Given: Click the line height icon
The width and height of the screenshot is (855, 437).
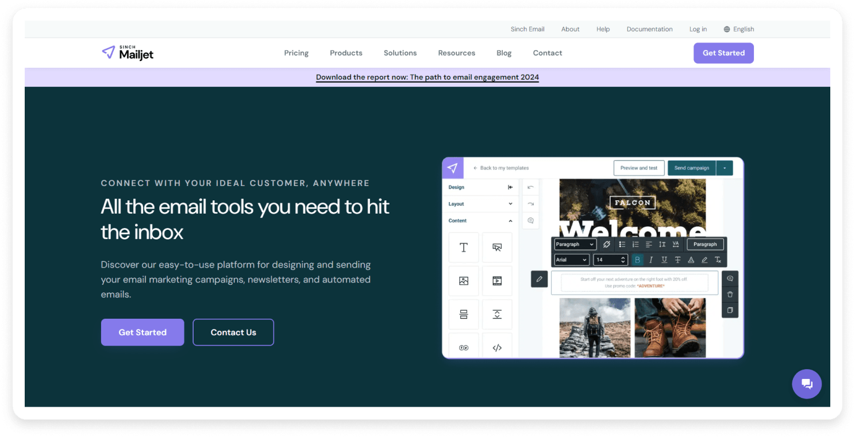Looking at the screenshot, I should pyautogui.click(x=662, y=245).
